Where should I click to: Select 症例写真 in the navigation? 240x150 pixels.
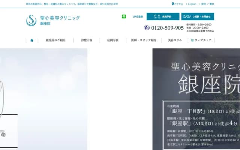(x=112, y=40)
